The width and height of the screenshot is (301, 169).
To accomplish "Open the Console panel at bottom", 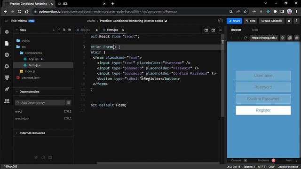I will 236,161.
